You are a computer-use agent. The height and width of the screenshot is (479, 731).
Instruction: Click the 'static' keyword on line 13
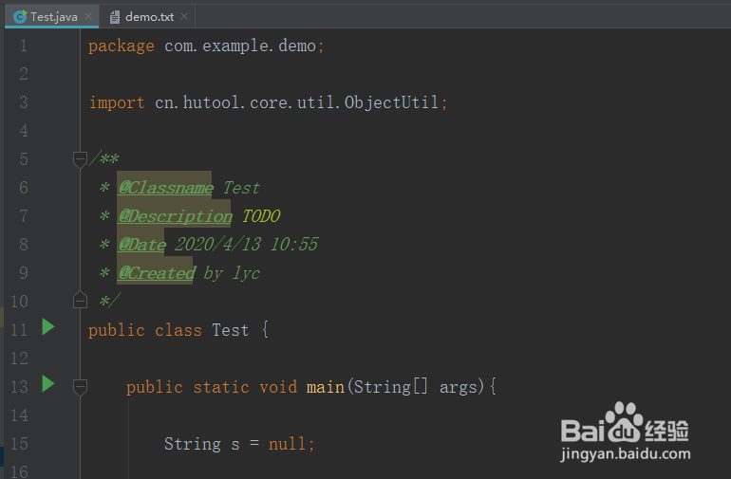(221, 387)
